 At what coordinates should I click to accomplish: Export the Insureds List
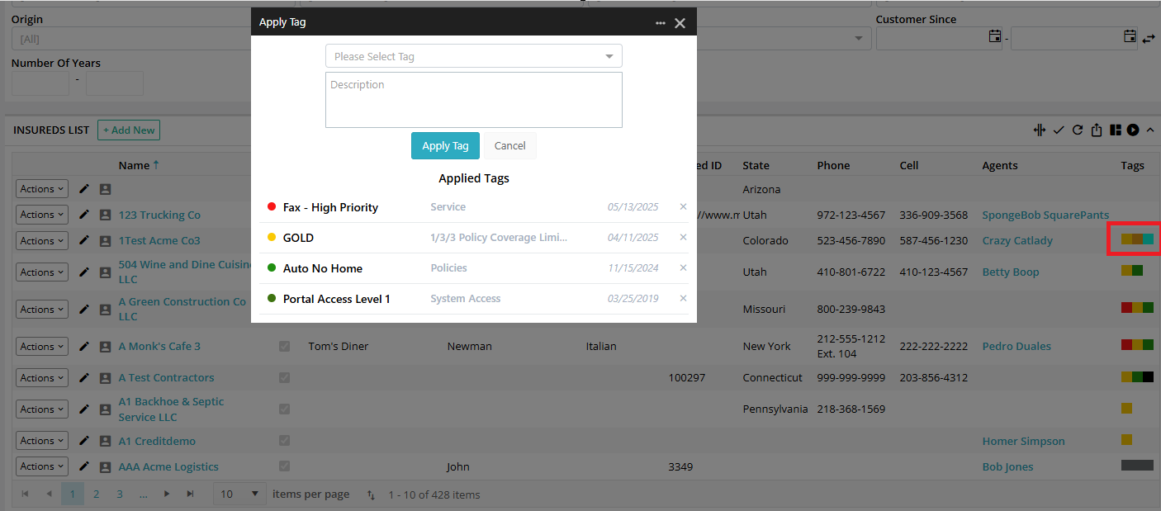click(1097, 130)
